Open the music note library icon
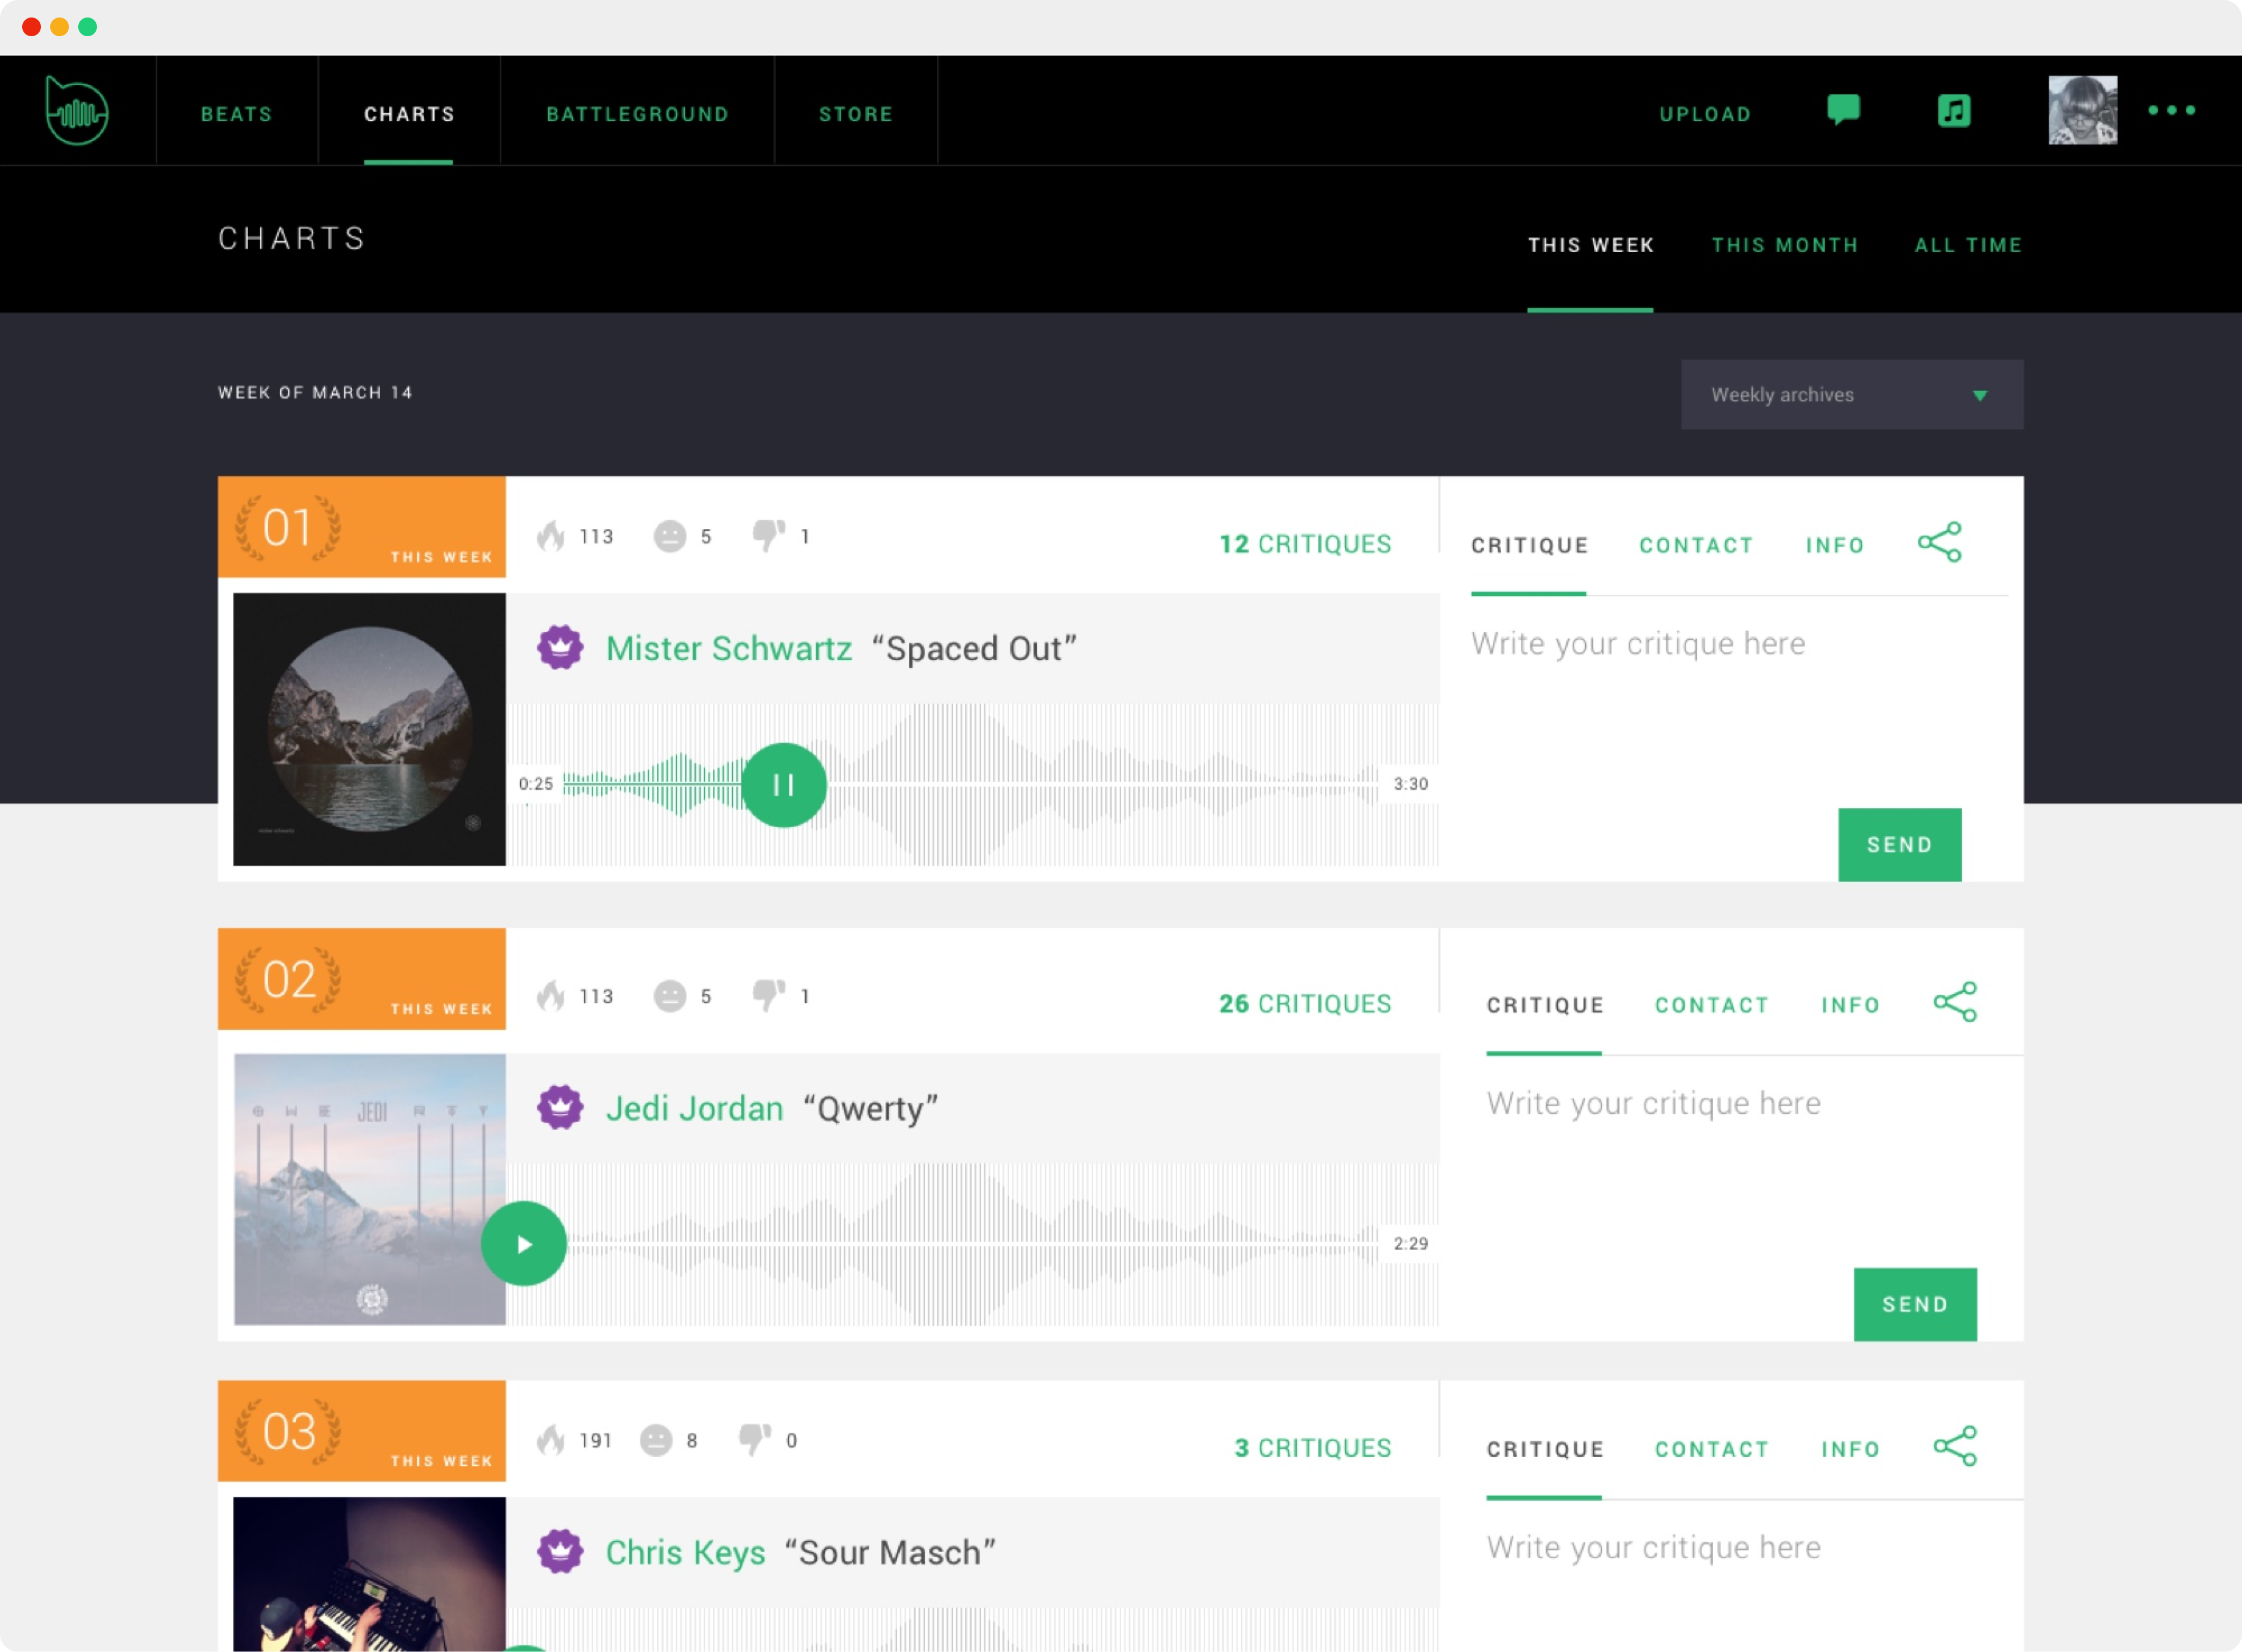 point(1953,110)
